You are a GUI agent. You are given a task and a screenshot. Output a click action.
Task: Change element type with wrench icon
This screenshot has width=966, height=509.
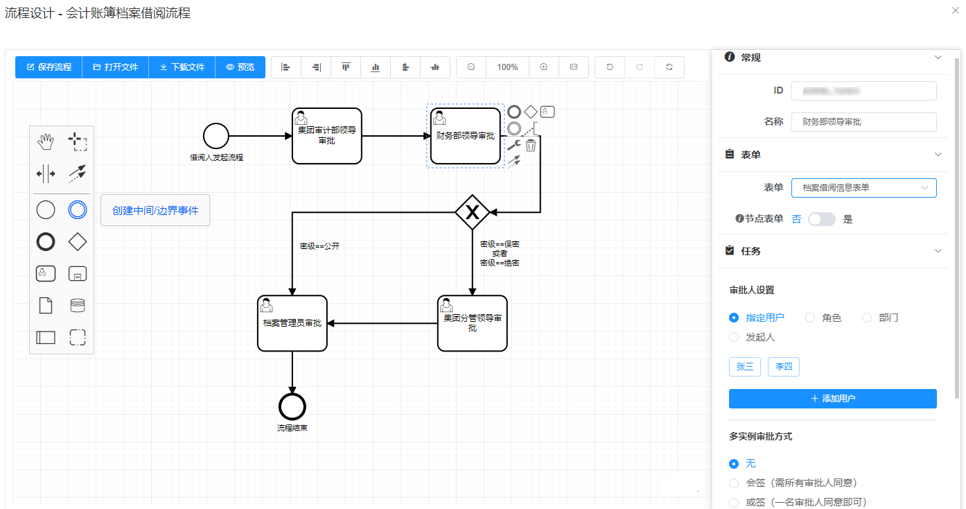point(514,145)
